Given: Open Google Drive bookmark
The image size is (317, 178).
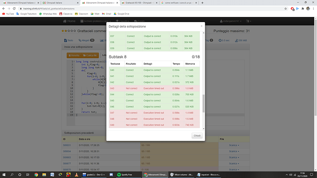Looking at the screenshot, I should (121, 14).
